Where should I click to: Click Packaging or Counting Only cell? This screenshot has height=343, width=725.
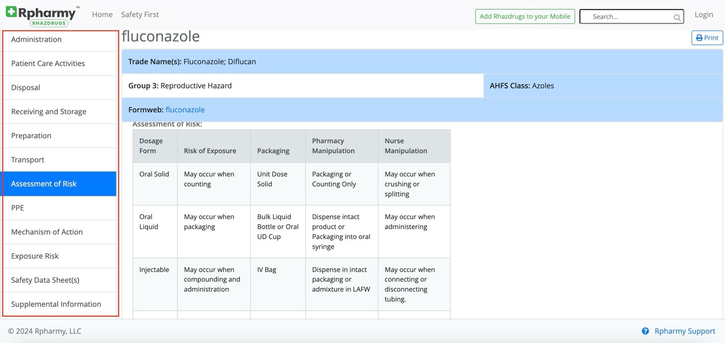click(342, 184)
